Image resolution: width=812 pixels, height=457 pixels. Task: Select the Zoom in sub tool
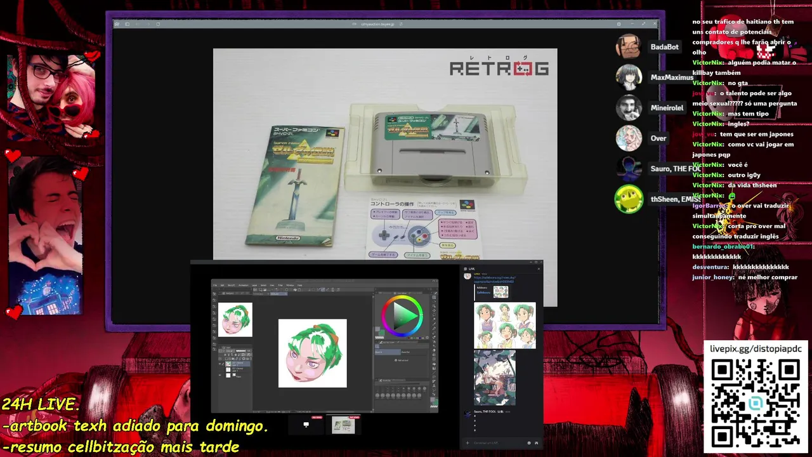388,352
